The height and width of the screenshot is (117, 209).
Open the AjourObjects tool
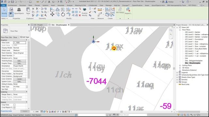click(19, 11)
